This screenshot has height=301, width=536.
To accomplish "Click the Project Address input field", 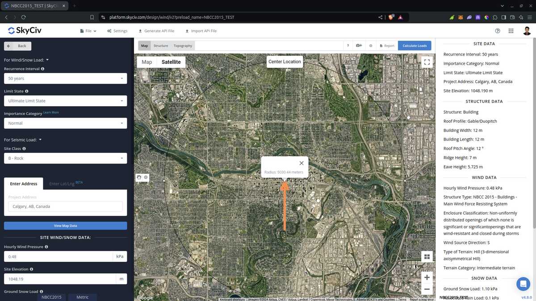I will [x=65, y=206].
